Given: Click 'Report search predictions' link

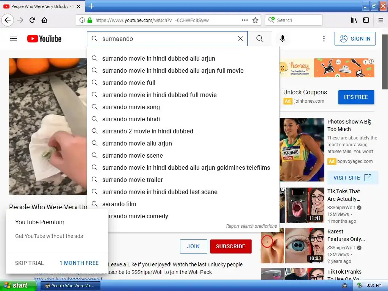Looking at the screenshot, I should (251, 226).
